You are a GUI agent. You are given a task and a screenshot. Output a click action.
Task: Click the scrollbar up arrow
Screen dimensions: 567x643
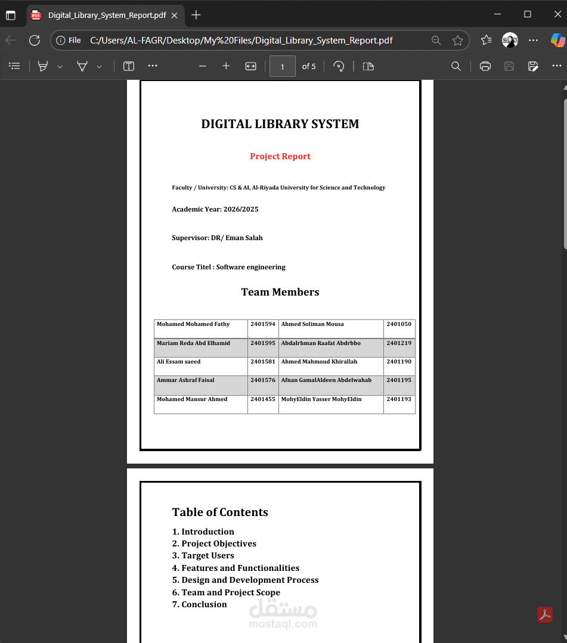[x=565, y=87]
